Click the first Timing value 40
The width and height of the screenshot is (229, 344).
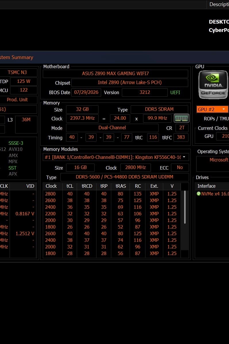72,137
